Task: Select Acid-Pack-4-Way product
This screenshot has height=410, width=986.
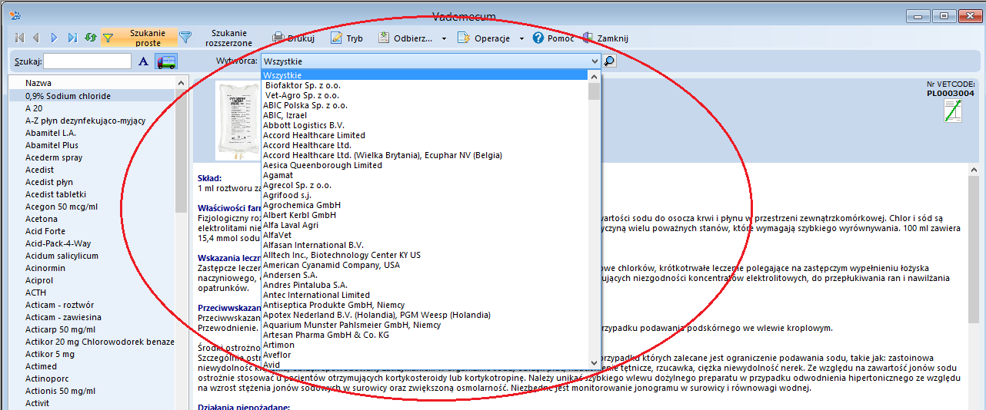Action: [92, 243]
